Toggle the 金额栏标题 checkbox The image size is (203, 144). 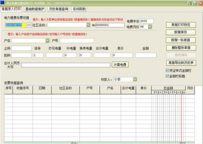(167, 76)
